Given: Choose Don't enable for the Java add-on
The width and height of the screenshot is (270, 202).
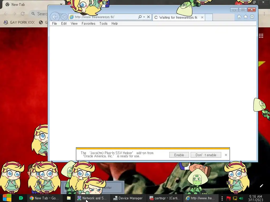Looking at the screenshot, I should pyautogui.click(x=206, y=155).
